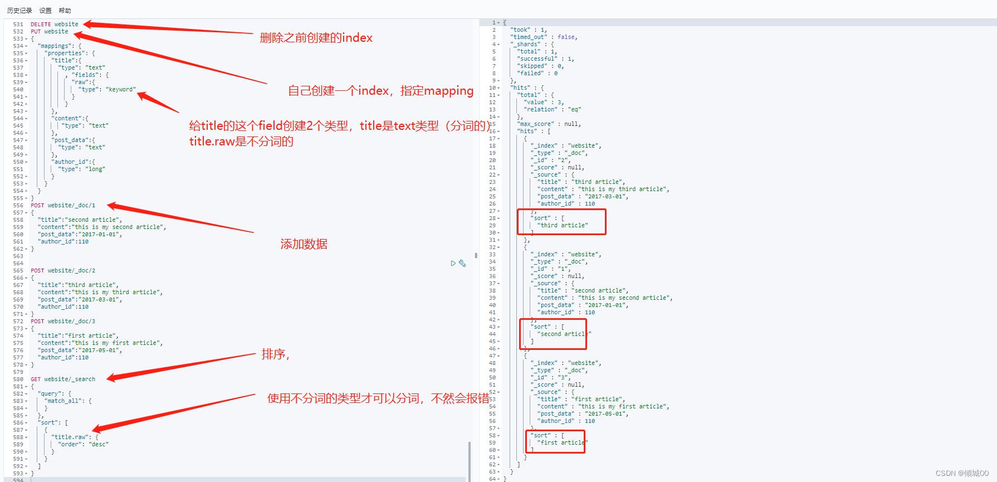This screenshot has width=997, height=482.
Task: Collapse the response root at line 1
Action: (498, 23)
